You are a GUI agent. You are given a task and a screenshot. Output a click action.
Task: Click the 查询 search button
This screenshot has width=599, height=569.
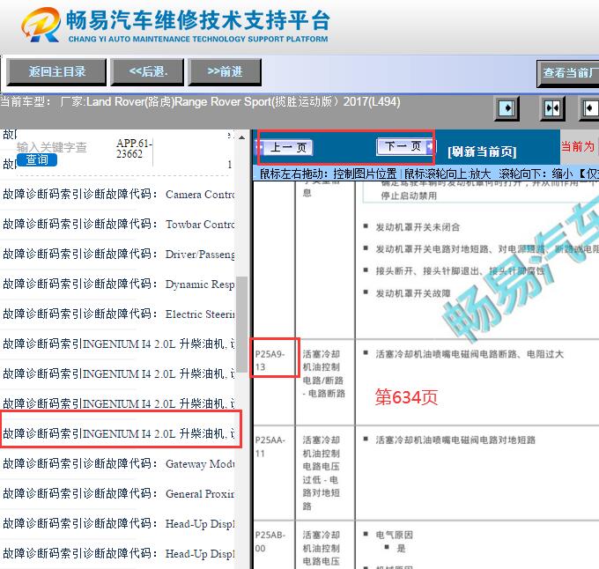tap(37, 159)
